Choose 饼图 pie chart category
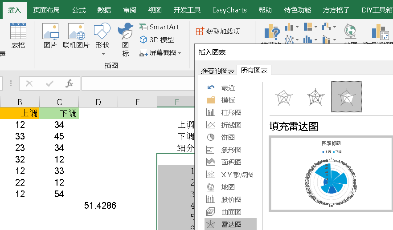 [228, 137]
